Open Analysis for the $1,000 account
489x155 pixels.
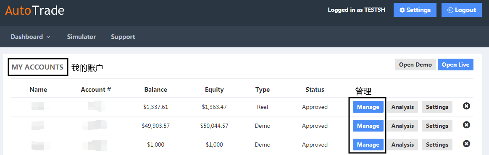tap(402, 145)
